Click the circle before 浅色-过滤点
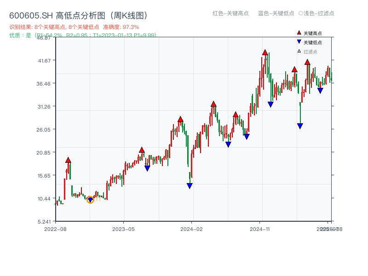 301,13
